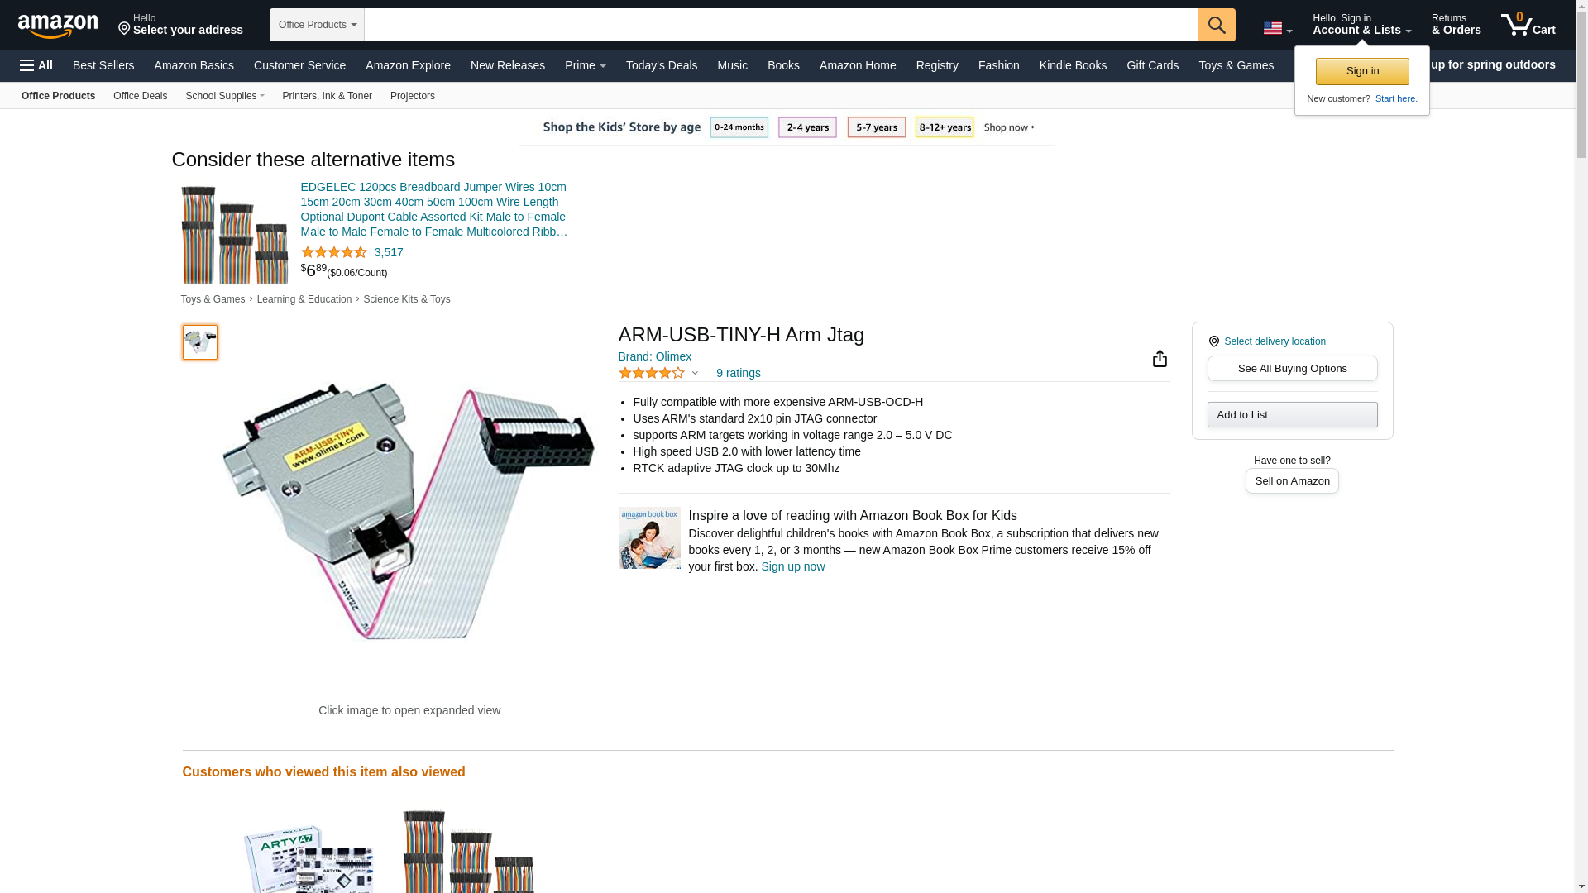Image resolution: width=1588 pixels, height=893 pixels.
Task: Click the share icon beside product title
Action: (x=1160, y=358)
